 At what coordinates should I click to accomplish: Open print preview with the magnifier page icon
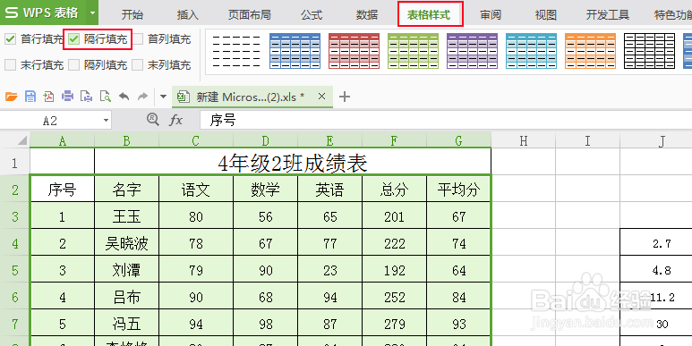click(105, 97)
